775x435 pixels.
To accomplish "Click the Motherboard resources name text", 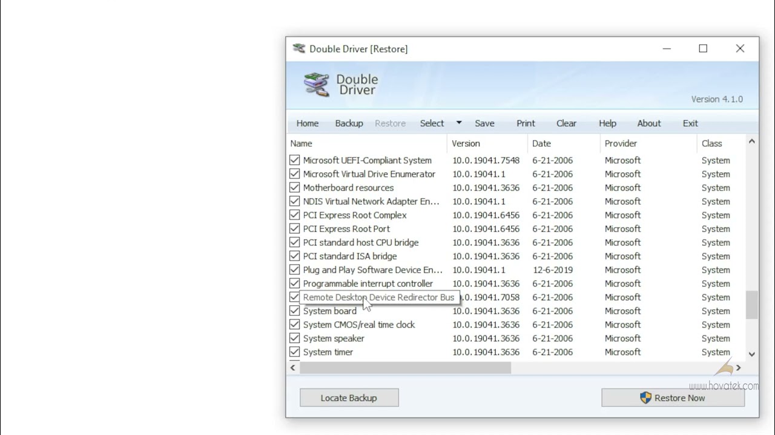I will (x=348, y=188).
